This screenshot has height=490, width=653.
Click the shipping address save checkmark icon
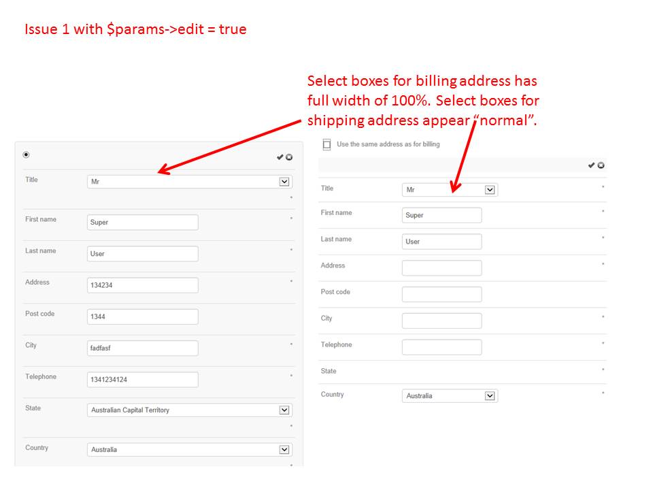click(591, 165)
